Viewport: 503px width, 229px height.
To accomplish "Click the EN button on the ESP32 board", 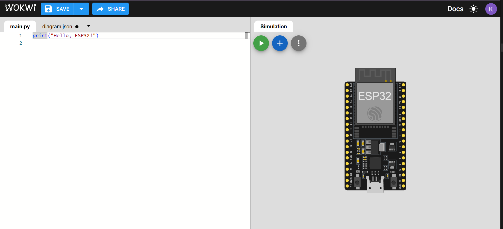I will (358, 182).
